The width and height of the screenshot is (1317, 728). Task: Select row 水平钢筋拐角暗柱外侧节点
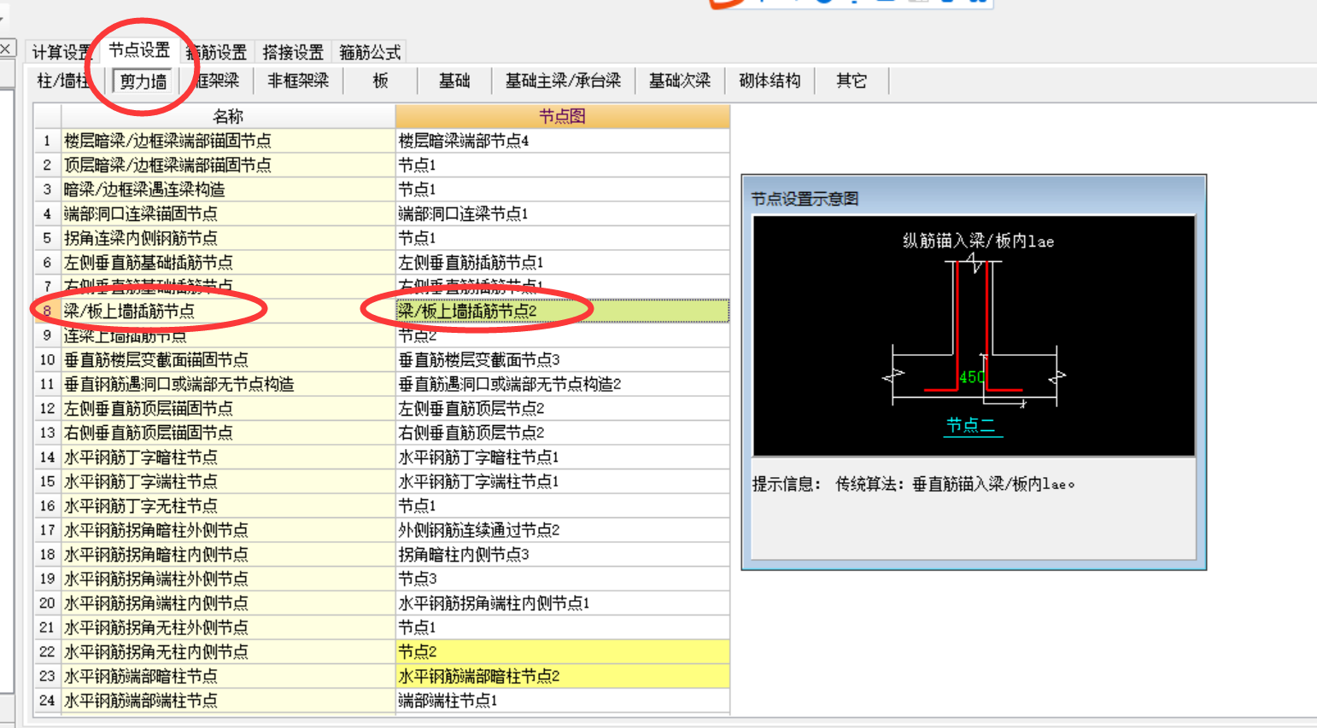228,530
